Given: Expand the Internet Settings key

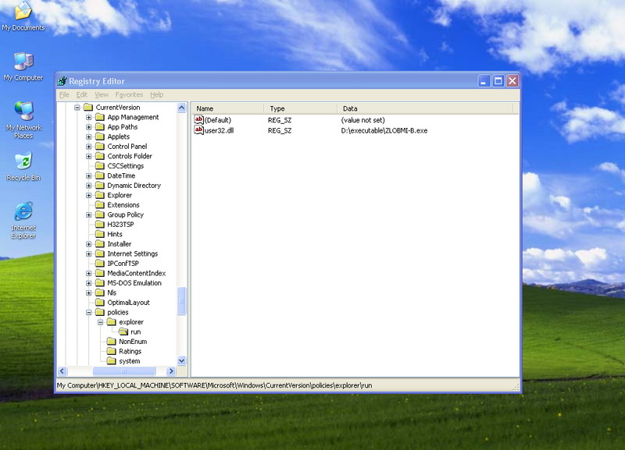Looking at the screenshot, I should coord(89,253).
